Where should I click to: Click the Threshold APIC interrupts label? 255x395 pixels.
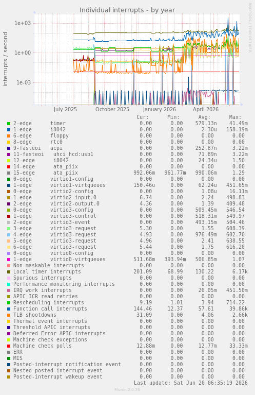(x=52, y=328)
